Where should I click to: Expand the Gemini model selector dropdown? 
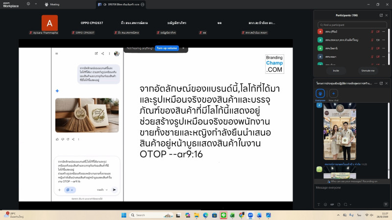102,190
